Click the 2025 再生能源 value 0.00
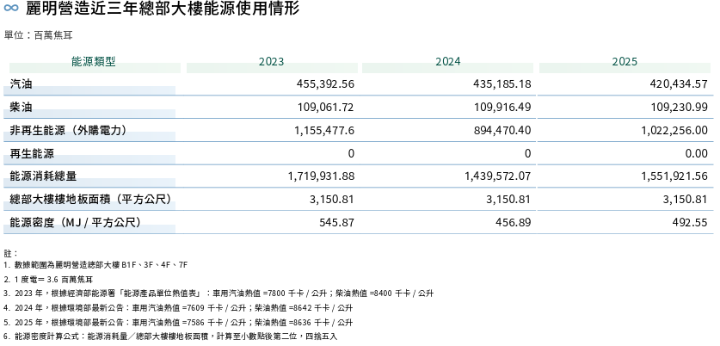 point(697,153)
